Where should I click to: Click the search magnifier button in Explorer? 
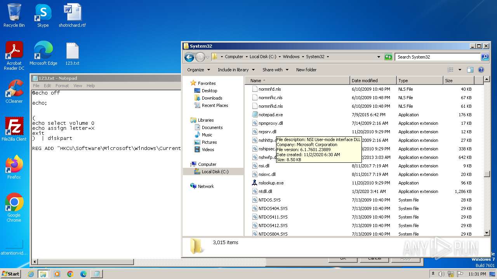[x=485, y=57]
